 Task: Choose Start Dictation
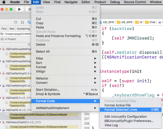pos(65,90)
